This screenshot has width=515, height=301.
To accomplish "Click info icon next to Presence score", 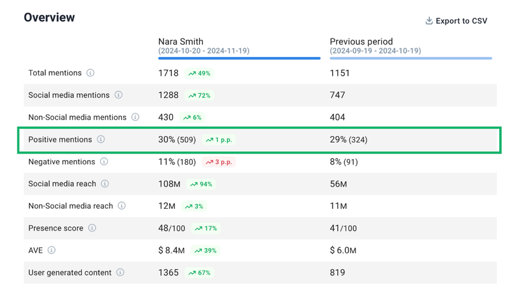I will point(92,228).
